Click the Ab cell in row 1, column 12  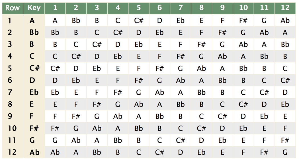[285, 20]
